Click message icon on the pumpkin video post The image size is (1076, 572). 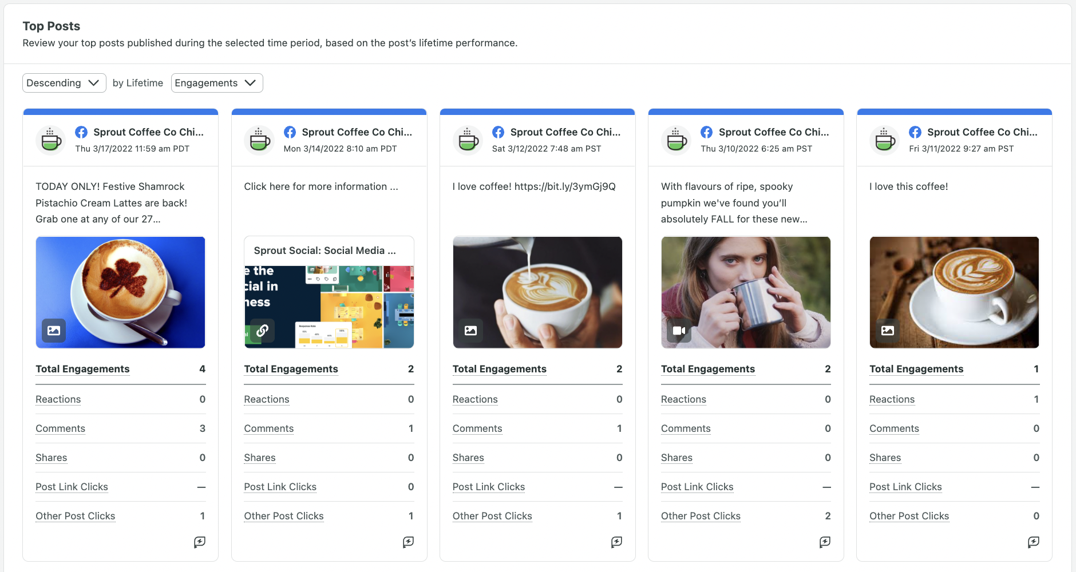[825, 542]
